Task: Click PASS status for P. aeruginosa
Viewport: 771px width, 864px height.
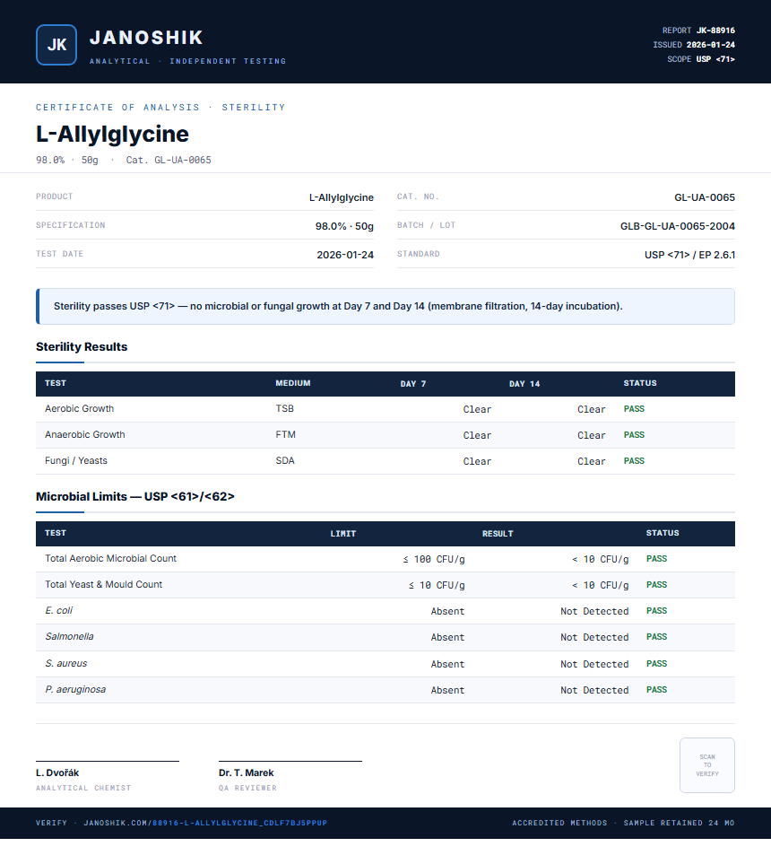Action: pyautogui.click(x=656, y=689)
